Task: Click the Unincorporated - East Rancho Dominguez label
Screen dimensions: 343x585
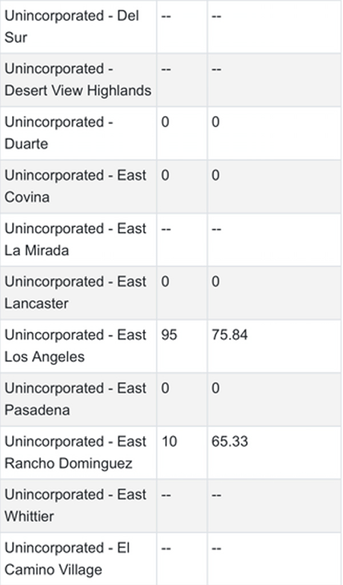Action: point(75,452)
